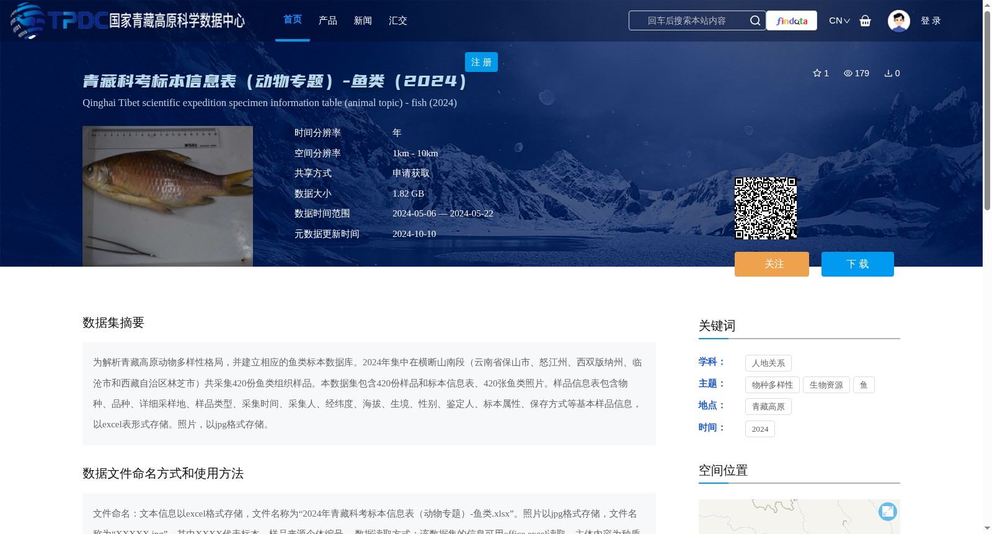Open the 产品 menu item

(328, 20)
